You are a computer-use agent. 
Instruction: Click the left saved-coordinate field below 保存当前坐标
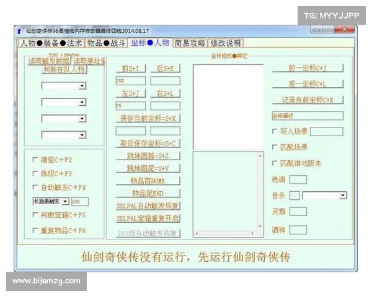pyautogui.click(x=131, y=131)
